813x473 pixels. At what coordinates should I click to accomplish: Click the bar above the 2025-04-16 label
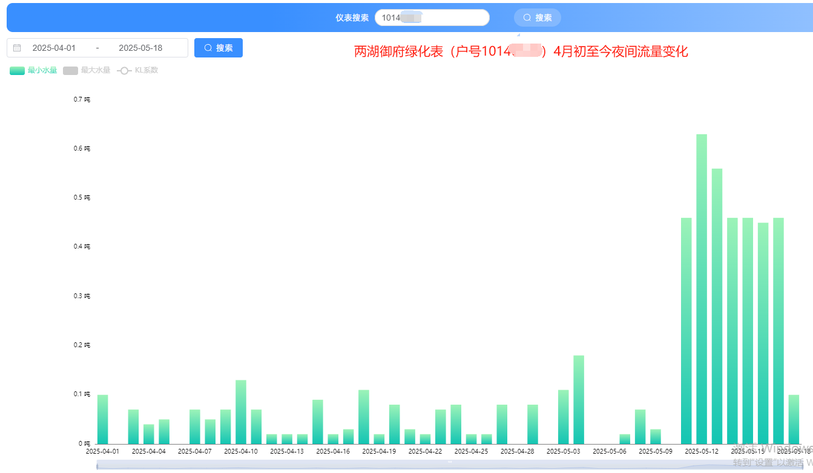click(333, 439)
